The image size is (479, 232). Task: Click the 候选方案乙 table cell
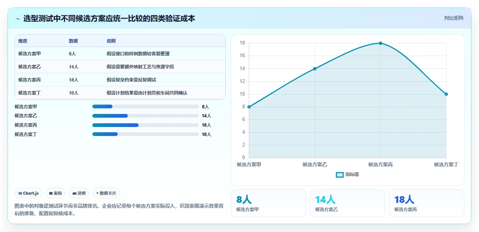[30, 67]
